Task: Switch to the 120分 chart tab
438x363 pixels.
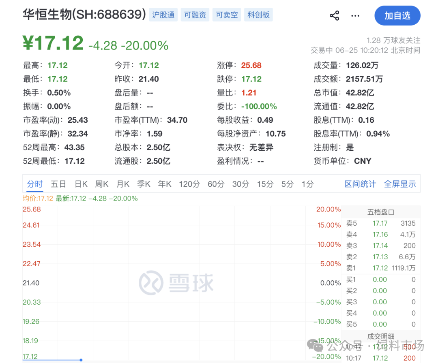Action: click(x=189, y=184)
